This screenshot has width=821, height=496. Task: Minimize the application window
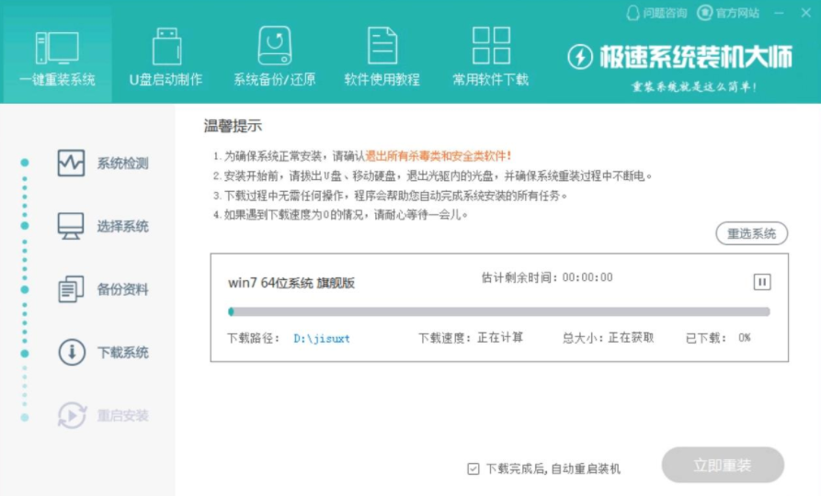point(780,13)
